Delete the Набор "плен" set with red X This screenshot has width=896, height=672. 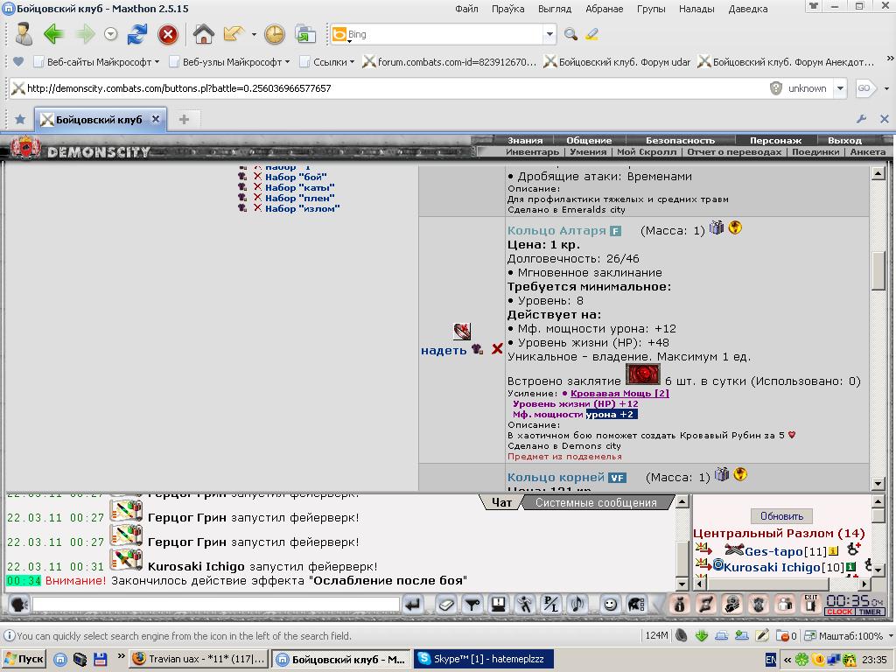(258, 198)
